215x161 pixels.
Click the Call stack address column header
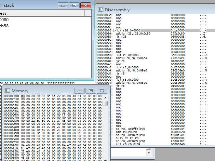[42, 13]
